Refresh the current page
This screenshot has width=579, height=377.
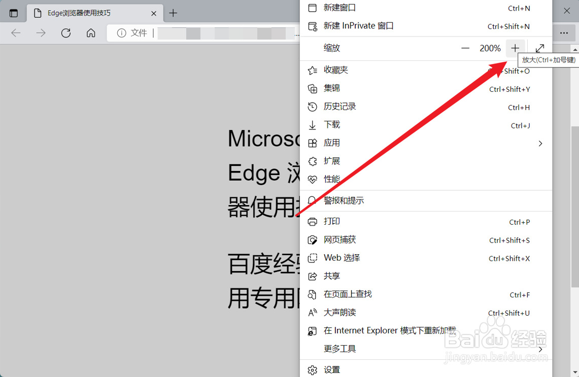(x=66, y=33)
